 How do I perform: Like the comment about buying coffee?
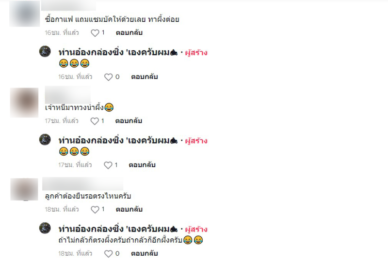[95, 33]
